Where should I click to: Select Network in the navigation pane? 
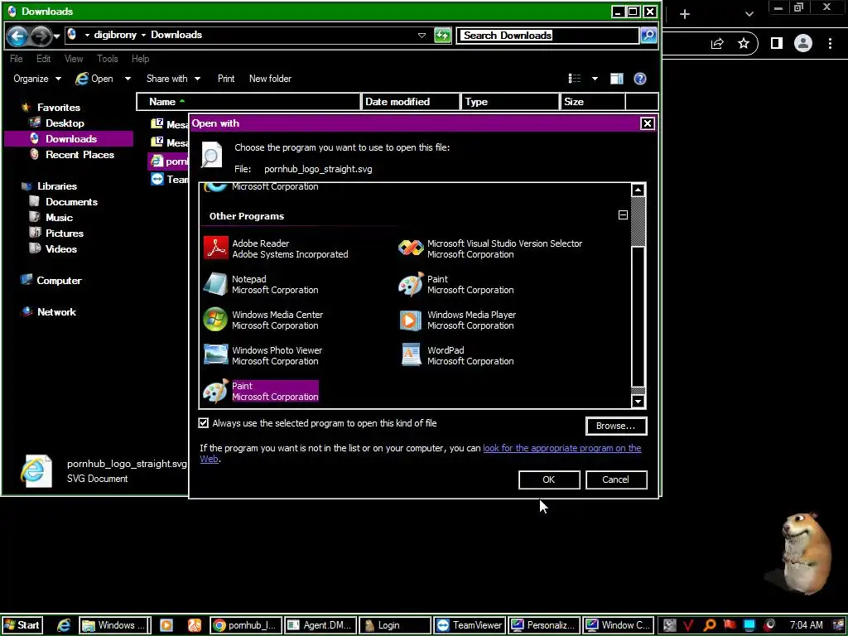coord(56,312)
